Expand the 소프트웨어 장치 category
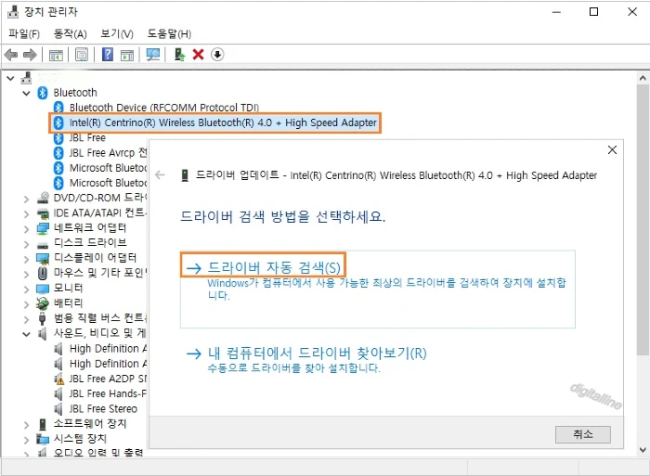 tap(26, 425)
